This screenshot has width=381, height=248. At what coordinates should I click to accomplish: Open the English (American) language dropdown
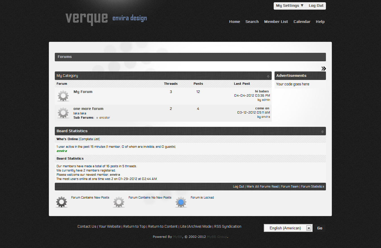(288, 228)
